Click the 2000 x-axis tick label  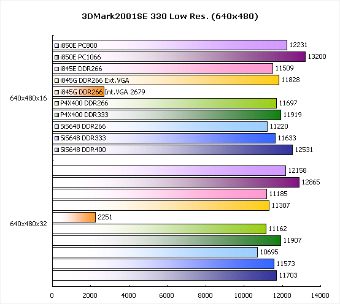point(90,295)
